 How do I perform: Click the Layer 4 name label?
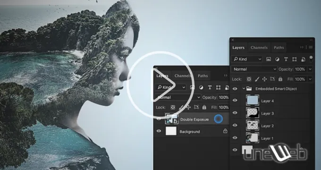tap(267, 101)
